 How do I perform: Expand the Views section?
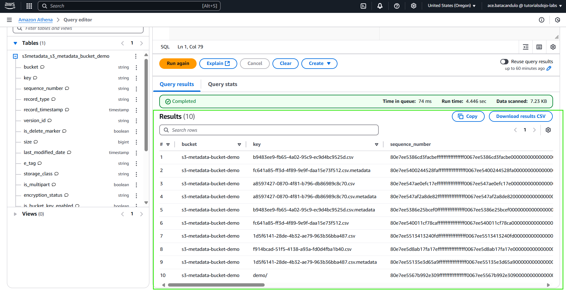pyautogui.click(x=15, y=214)
